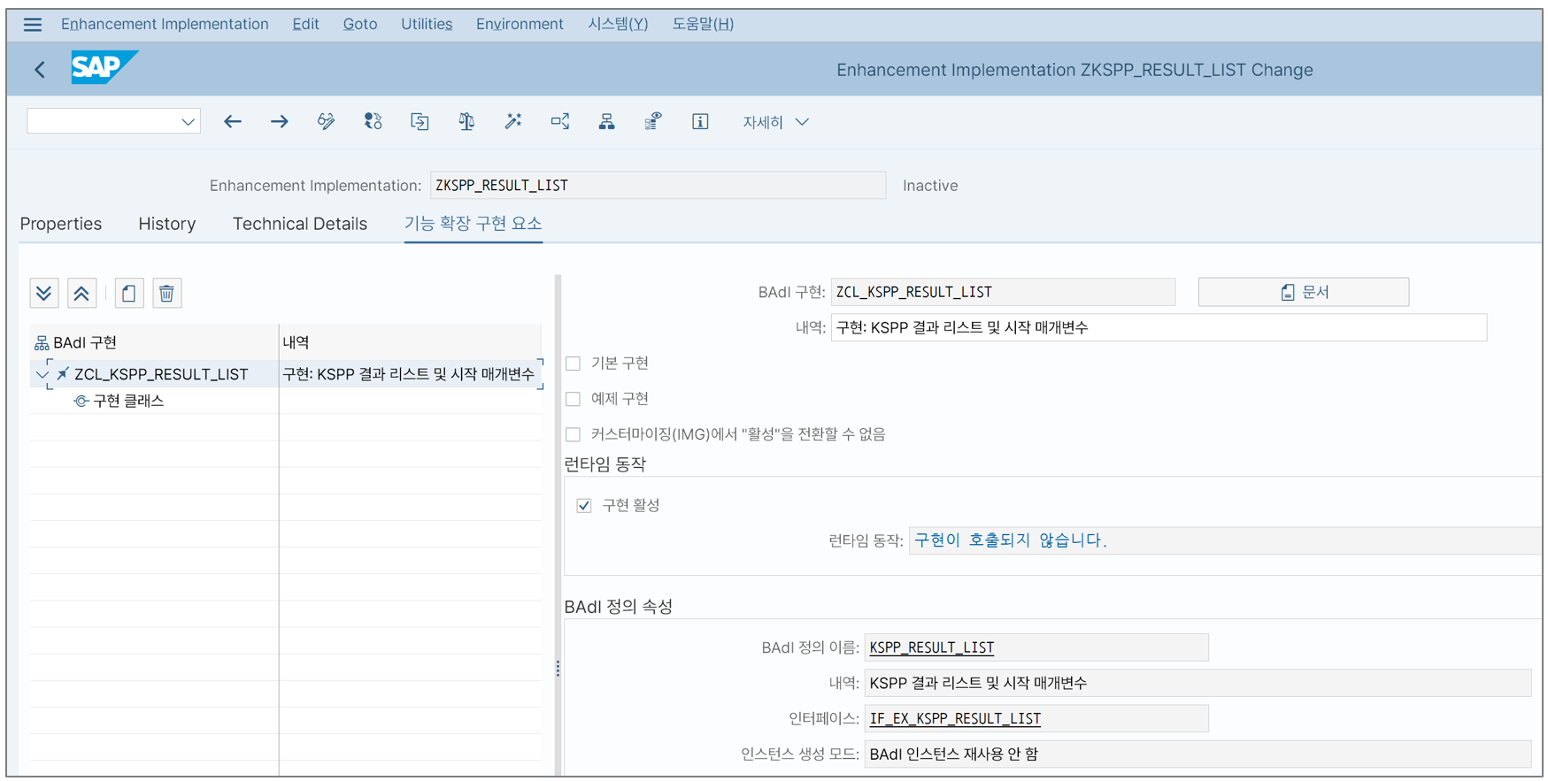Open the Edit menu

[305, 25]
